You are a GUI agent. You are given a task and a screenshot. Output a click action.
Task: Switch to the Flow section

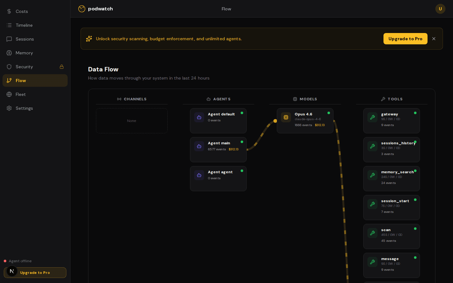point(20,80)
